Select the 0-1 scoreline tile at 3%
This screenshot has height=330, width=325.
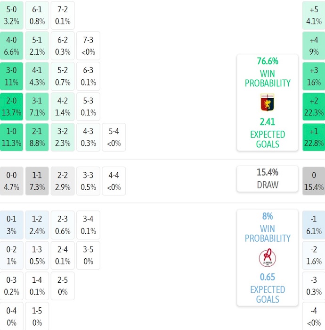pos(11,225)
